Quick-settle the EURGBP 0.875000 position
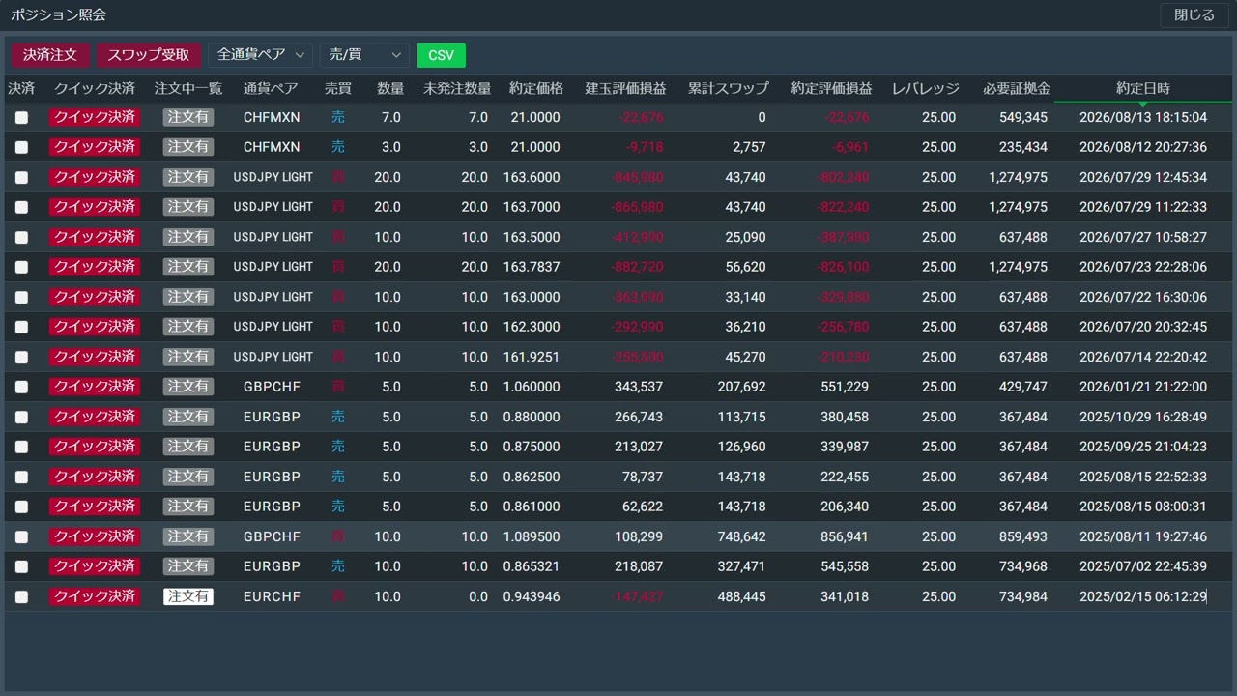 [95, 447]
